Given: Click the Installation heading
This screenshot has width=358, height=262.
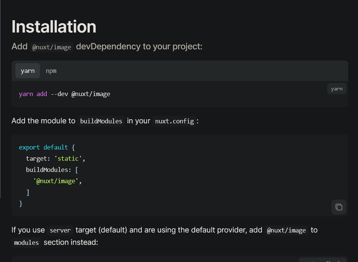Looking at the screenshot, I should point(54,27).
